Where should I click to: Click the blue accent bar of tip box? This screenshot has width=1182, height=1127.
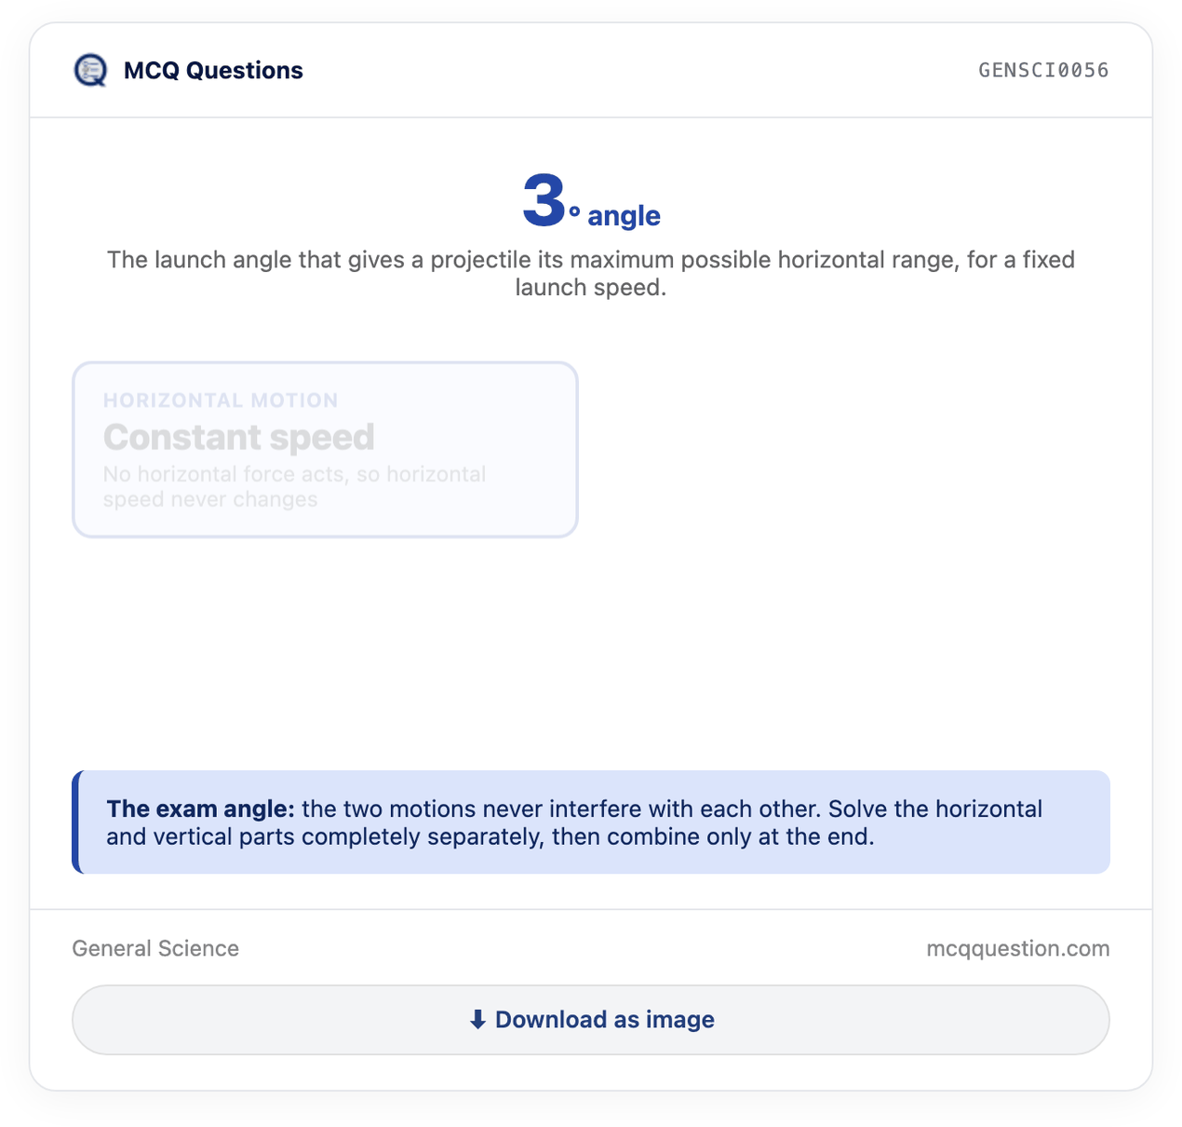coord(75,822)
